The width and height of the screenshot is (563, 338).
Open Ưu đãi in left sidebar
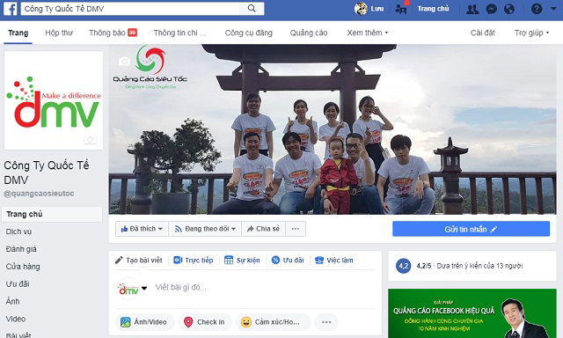(x=18, y=283)
